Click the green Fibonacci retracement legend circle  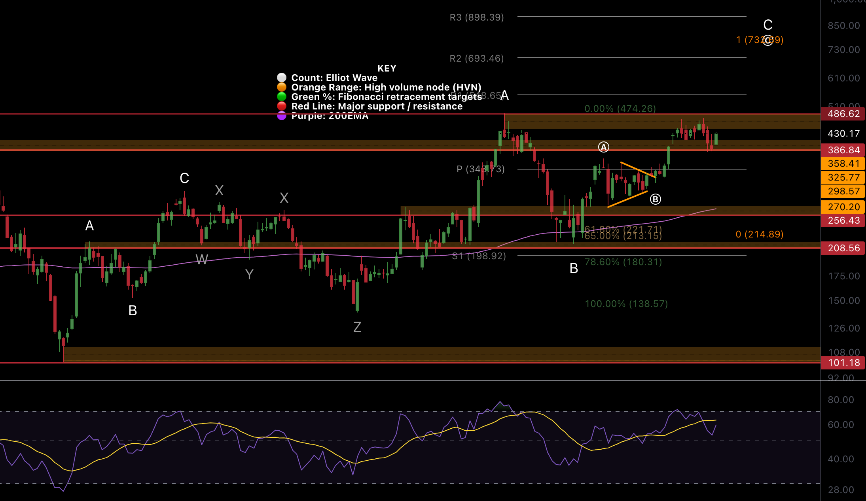click(x=281, y=96)
